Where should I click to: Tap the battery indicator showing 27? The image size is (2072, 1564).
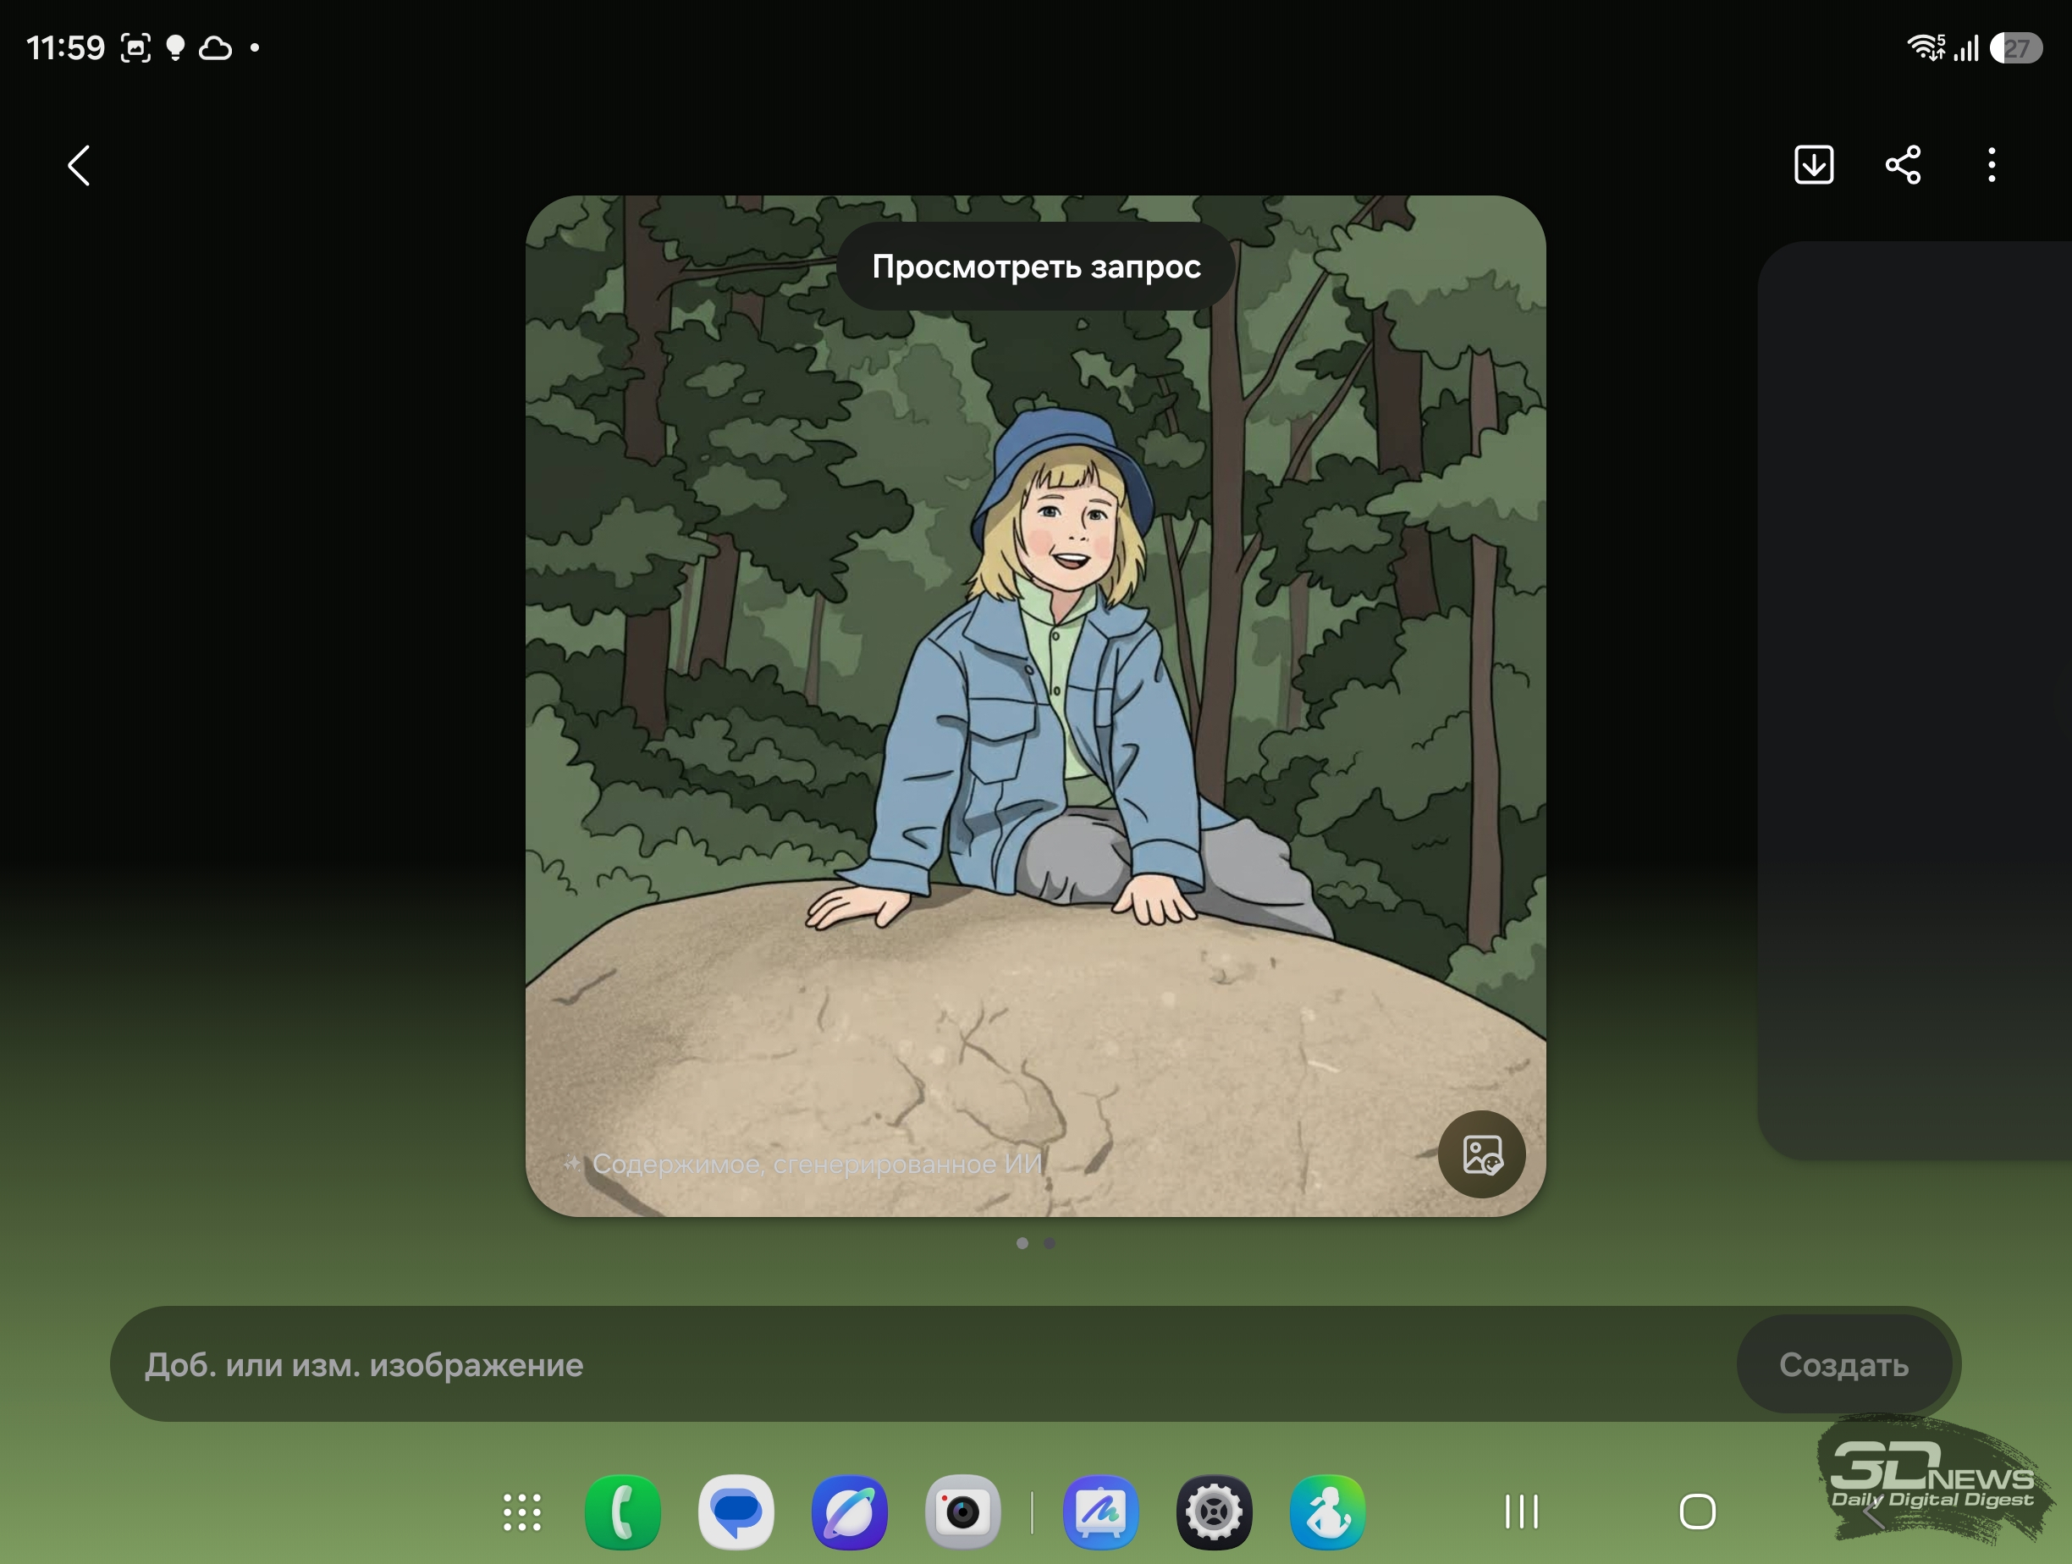tap(2016, 47)
